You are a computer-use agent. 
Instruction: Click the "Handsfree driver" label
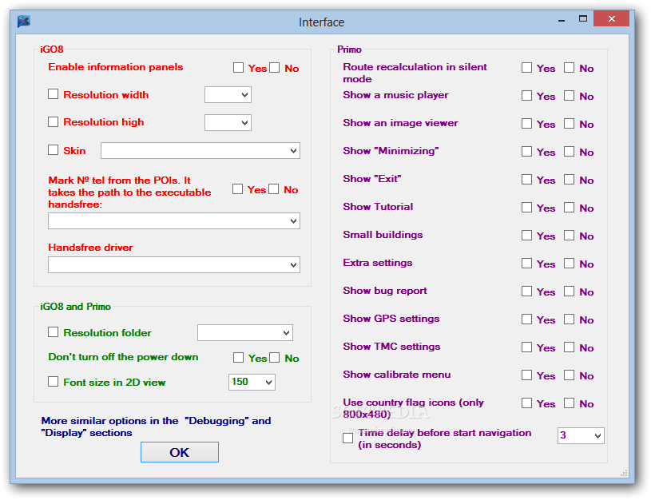90,248
